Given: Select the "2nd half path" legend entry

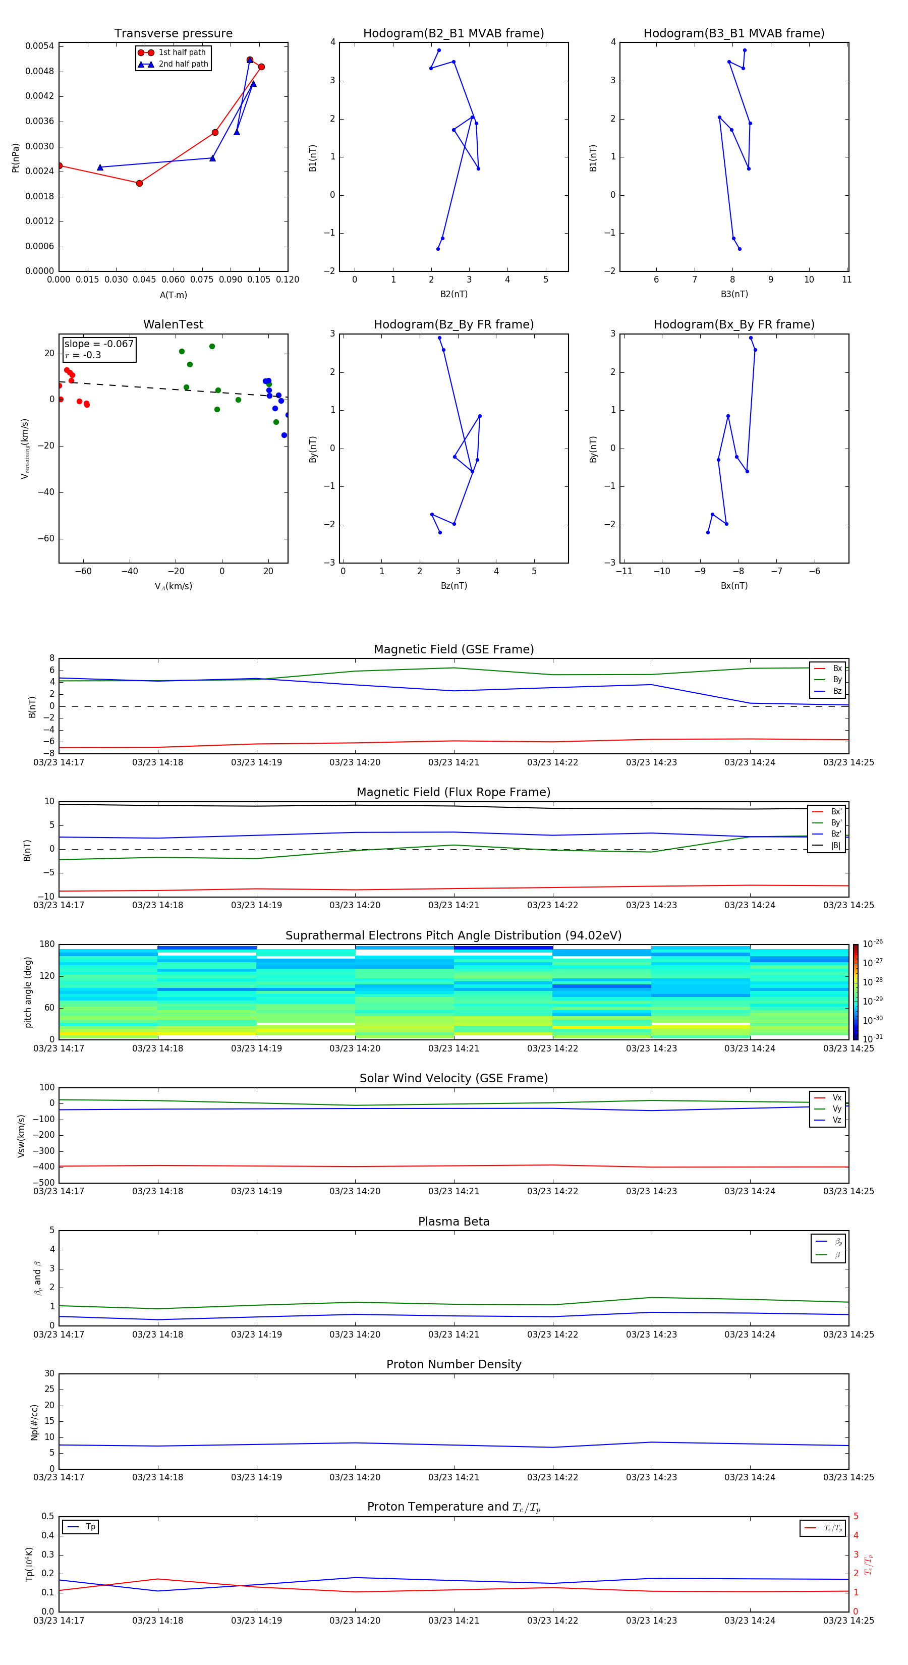Looking at the screenshot, I should pyautogui.click(x=173, y=64).
